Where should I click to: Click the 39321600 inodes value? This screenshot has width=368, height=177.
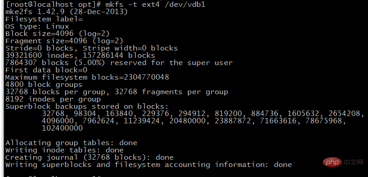click(37, 56)
